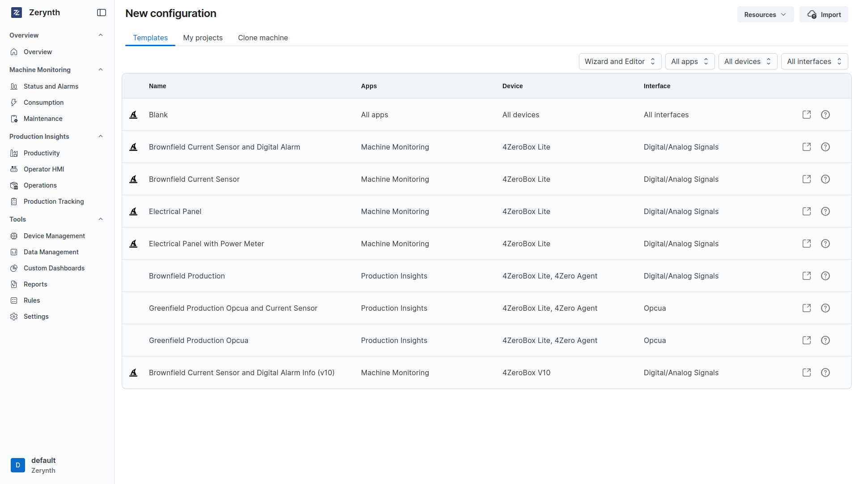Viewport: 859px width, 484px height.
Task: Click the 4ZeroBox V10 device cell
Action: pyautogui.click(x=526, y=373)
